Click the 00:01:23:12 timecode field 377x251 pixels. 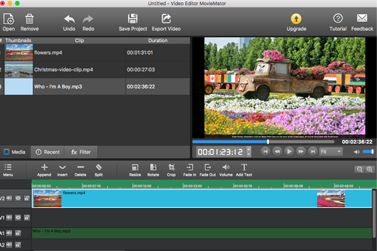click(x=221, y=152)
